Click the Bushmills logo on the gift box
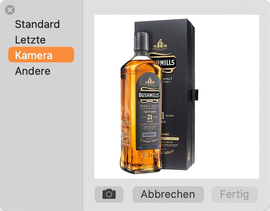This screenshot has height=211, width=270. (165, 62)
